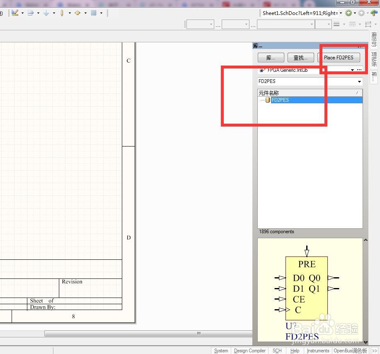Open the SCH panel menu
Screen dimensions: 380x354
coord(277,351)
